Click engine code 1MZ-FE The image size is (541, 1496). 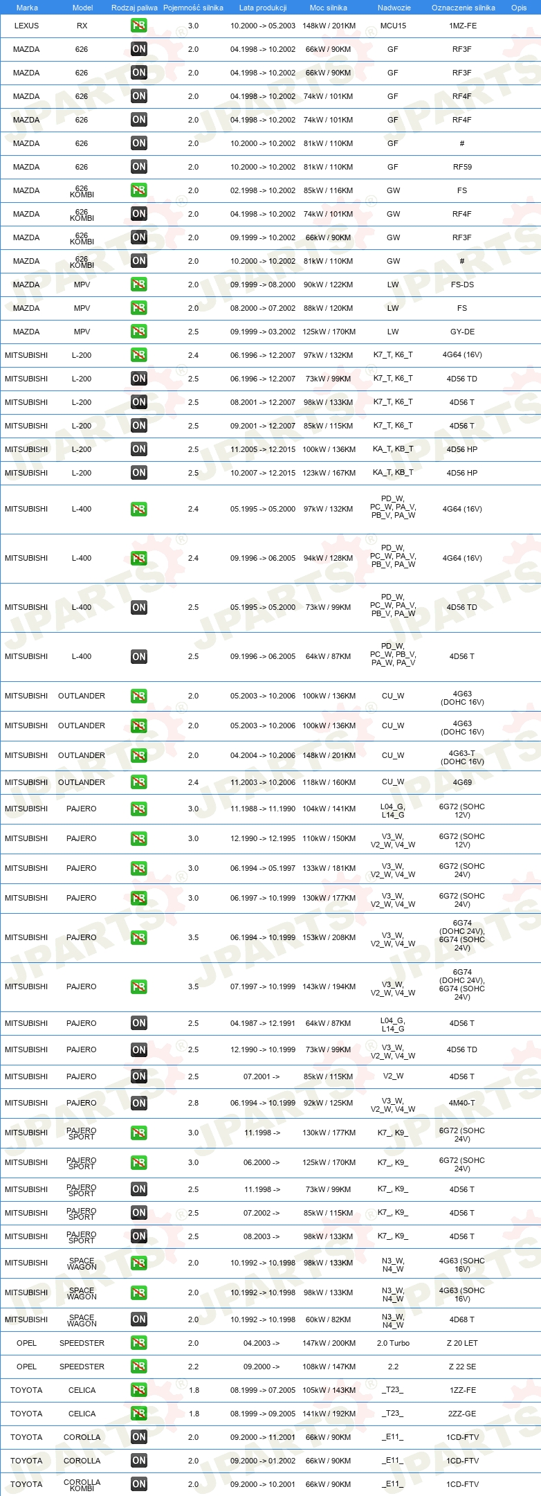[x=463, y=26]
